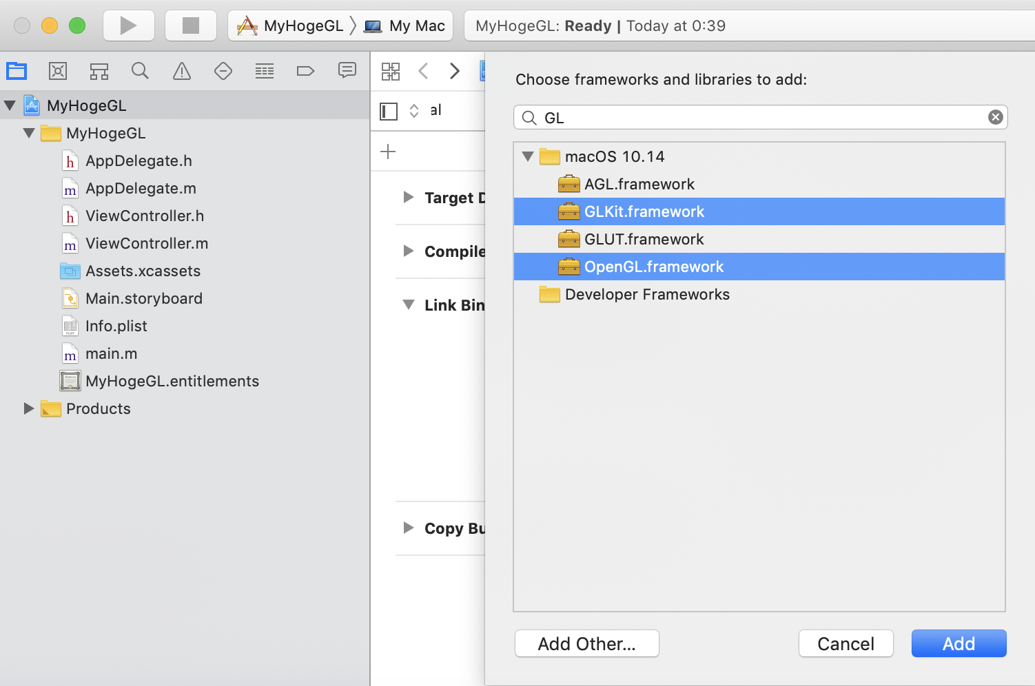
Task: Open the Issue navigator warning icon
Action: pyautogui.click(x=182, y=70)
